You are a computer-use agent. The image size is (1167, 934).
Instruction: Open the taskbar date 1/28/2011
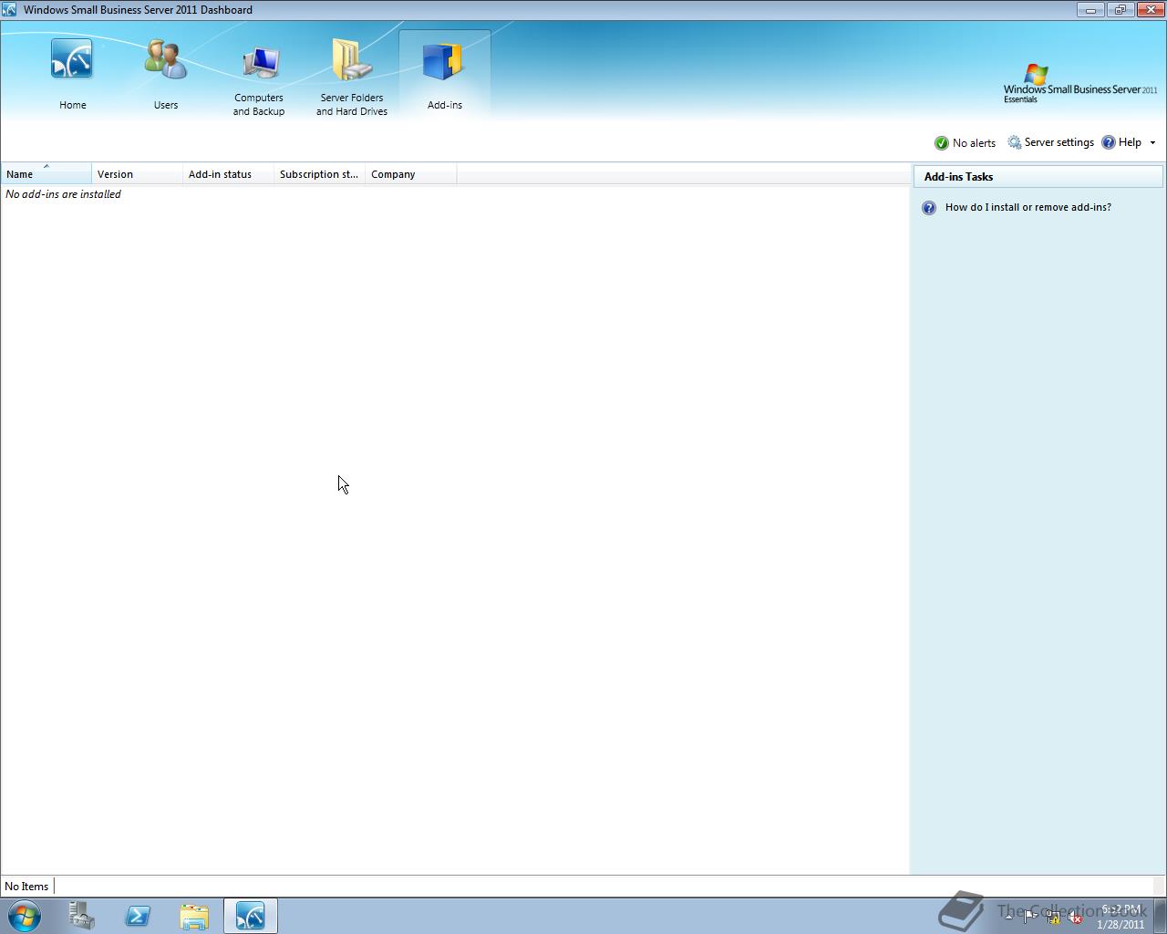pos(1121,924)
